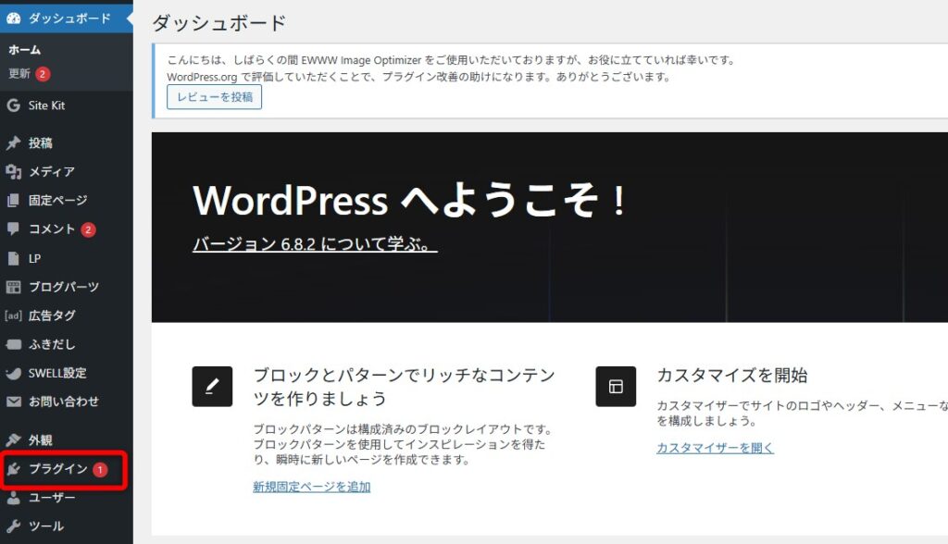Viewport: 948px width, 544px height.
Task: Click the plugin update badge 1
Action: [100, 470]
